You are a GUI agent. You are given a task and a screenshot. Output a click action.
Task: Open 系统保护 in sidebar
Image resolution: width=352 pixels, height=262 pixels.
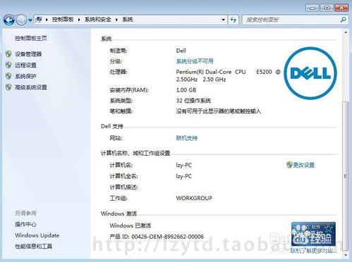pyautogui.click(x=25, y=76)
